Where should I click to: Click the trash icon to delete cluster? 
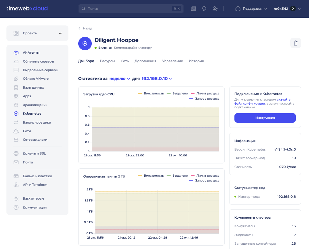point(295,43)
